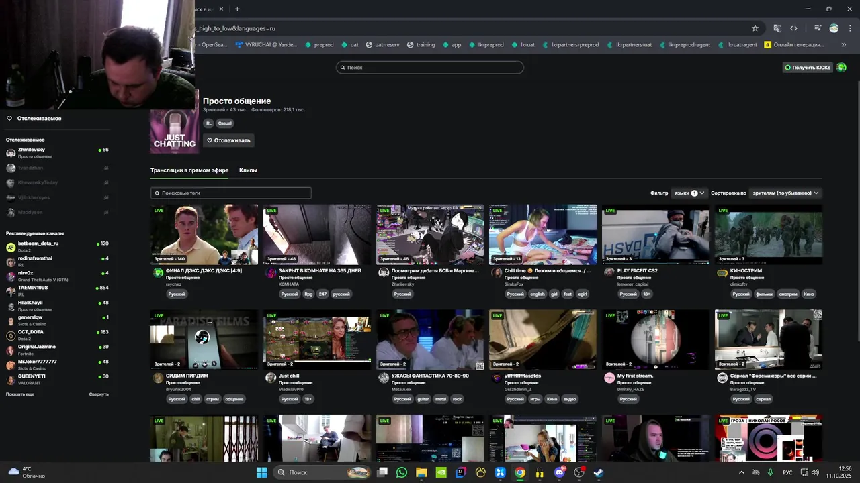Open Windows Start menu
This screenshot has width=860, height=483.
click(261, 472)
